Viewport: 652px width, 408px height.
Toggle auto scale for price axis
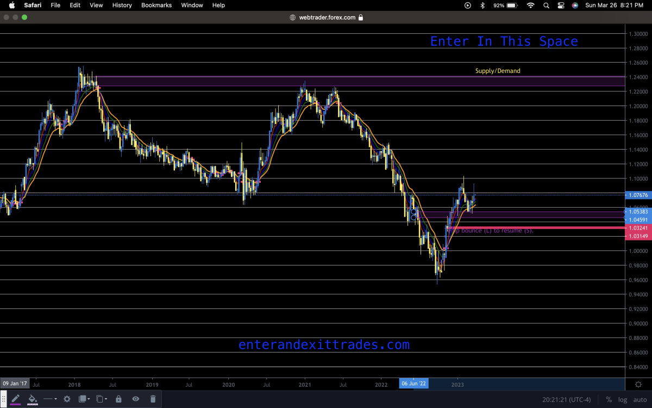tap(640, 399)
